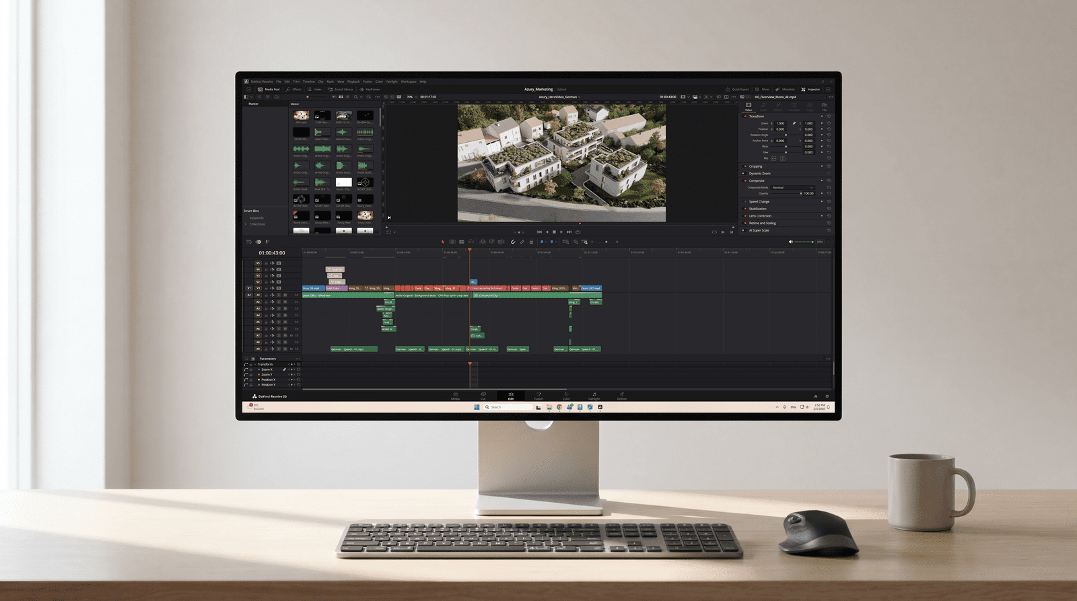Stop timeline playback
1077x601 pixels.
tap(554, 232)
